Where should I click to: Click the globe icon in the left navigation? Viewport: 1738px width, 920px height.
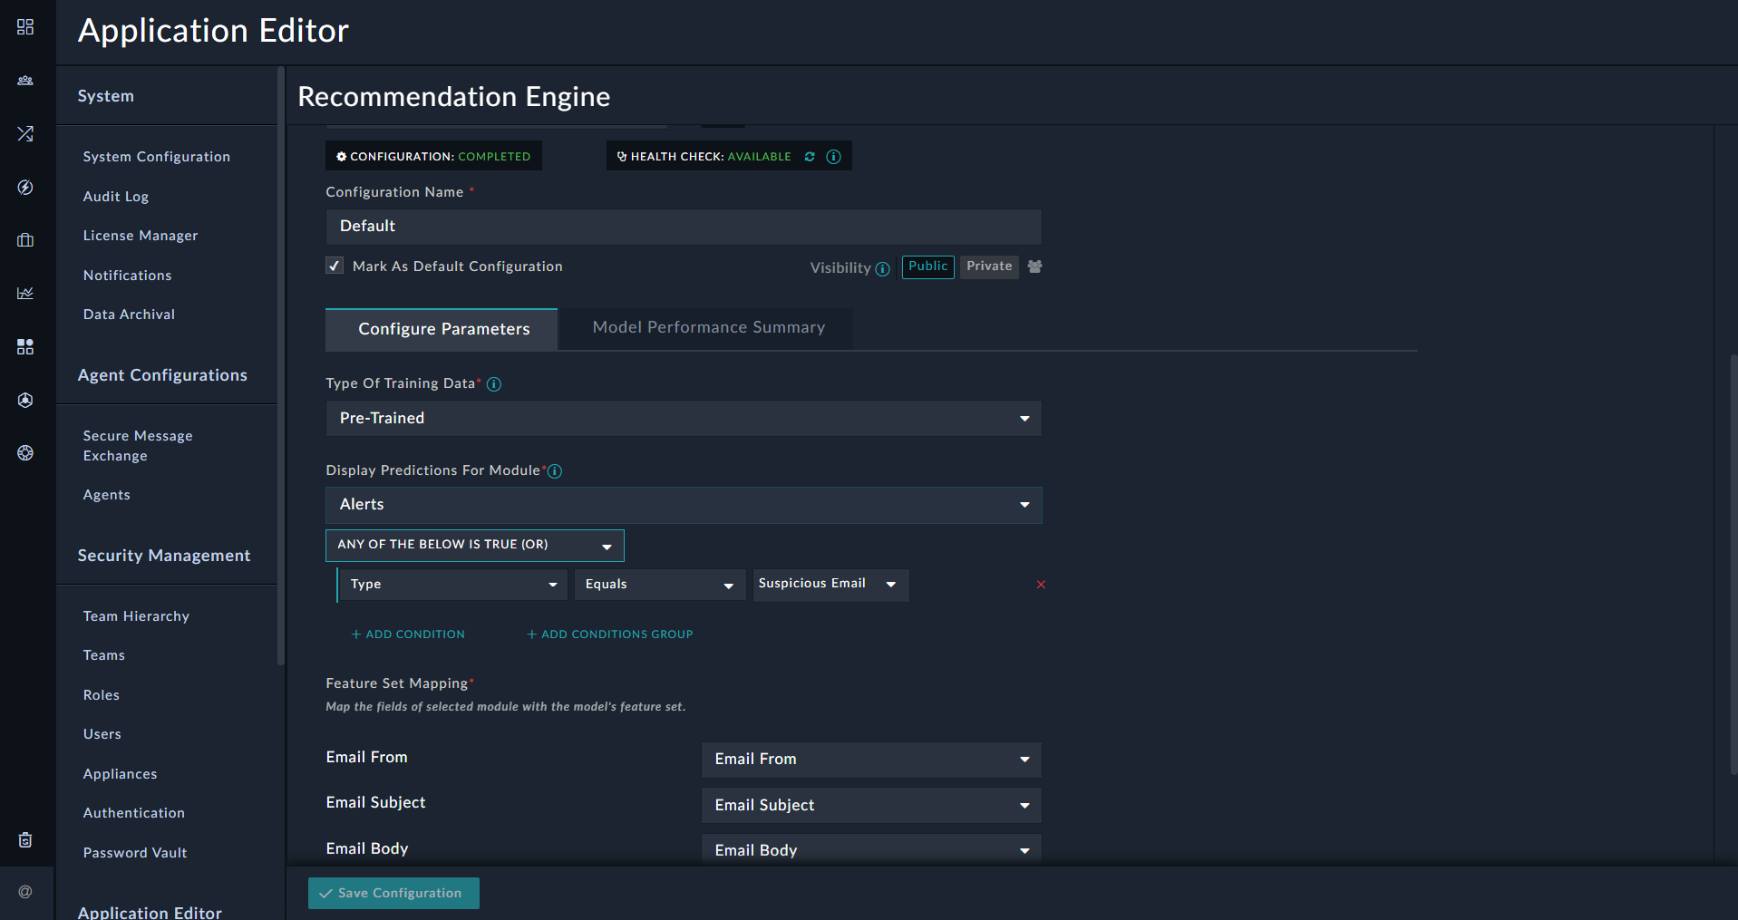[24, 452]
